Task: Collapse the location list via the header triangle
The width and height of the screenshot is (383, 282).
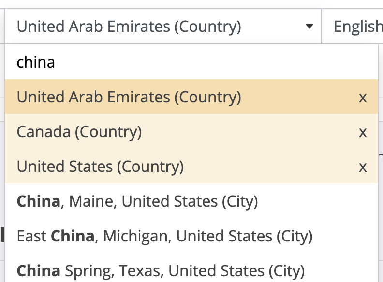Action: [x=309, y=27]
